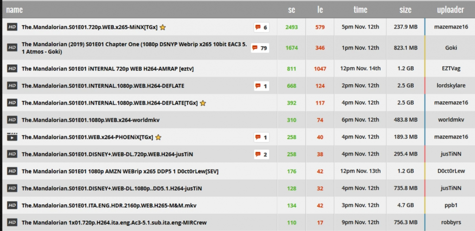Click HD icon beside MiNX[TGx] 720p torrent
The height and width of the screenshot is (231, 475).
click(x=12, y=27)
